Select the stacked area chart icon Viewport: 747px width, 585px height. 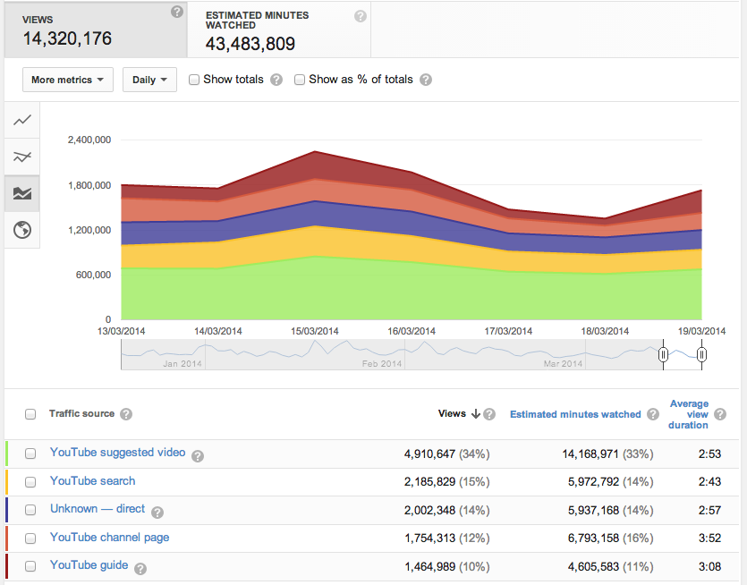(22, 193)
